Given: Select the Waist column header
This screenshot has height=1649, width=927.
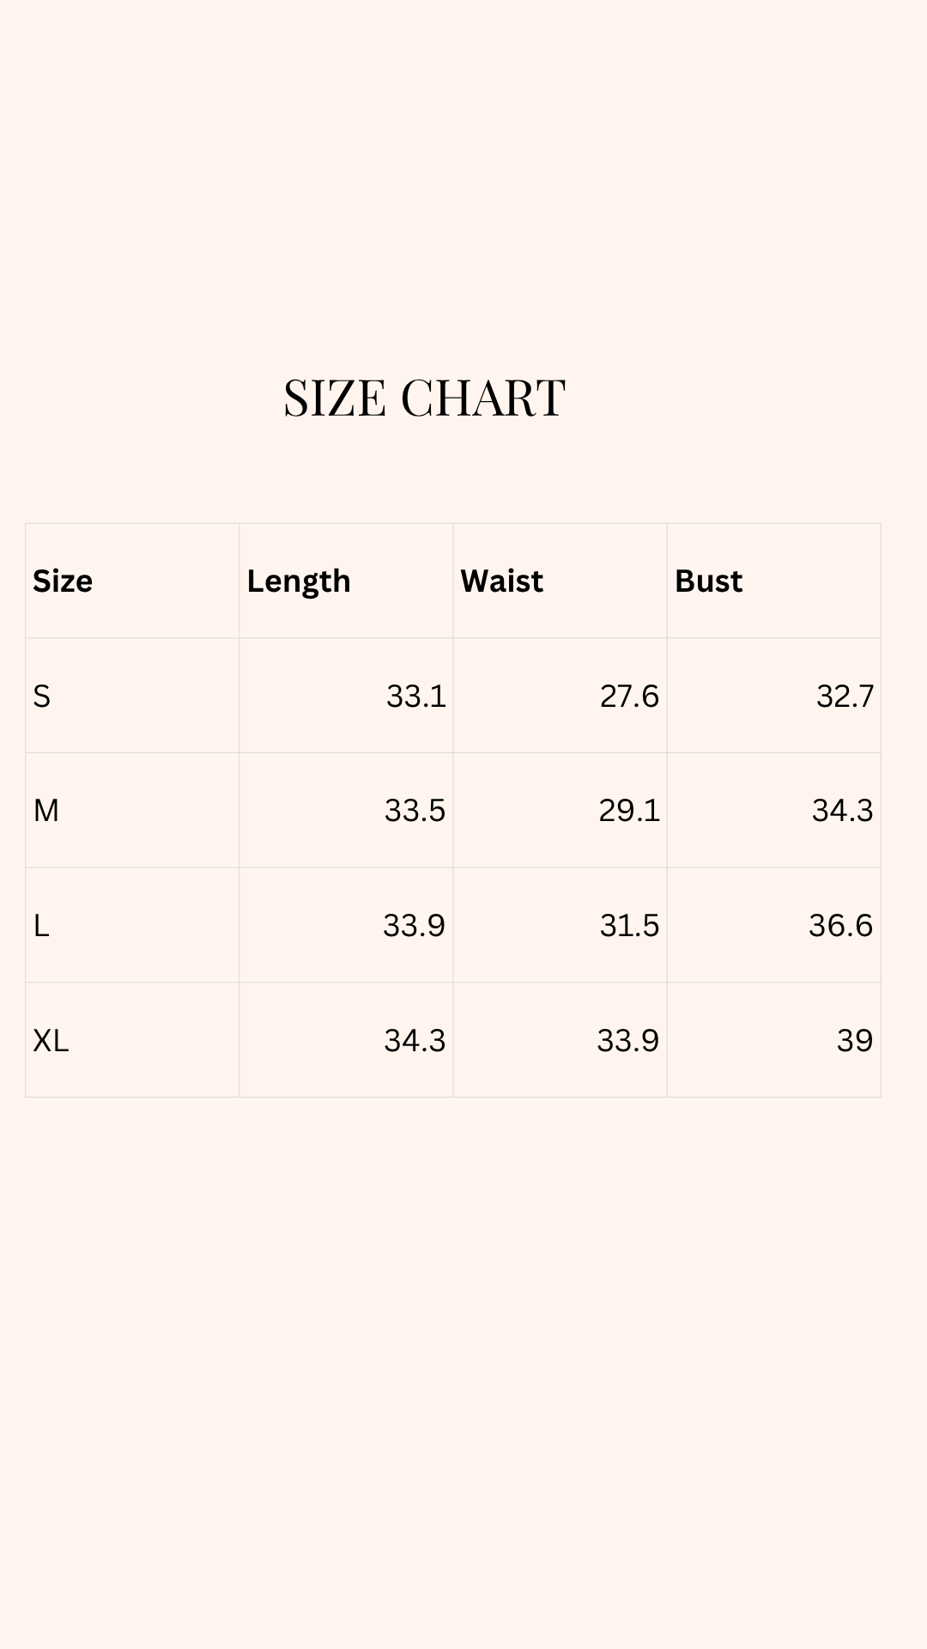Looking at the screenshot, I should (502, 581).
